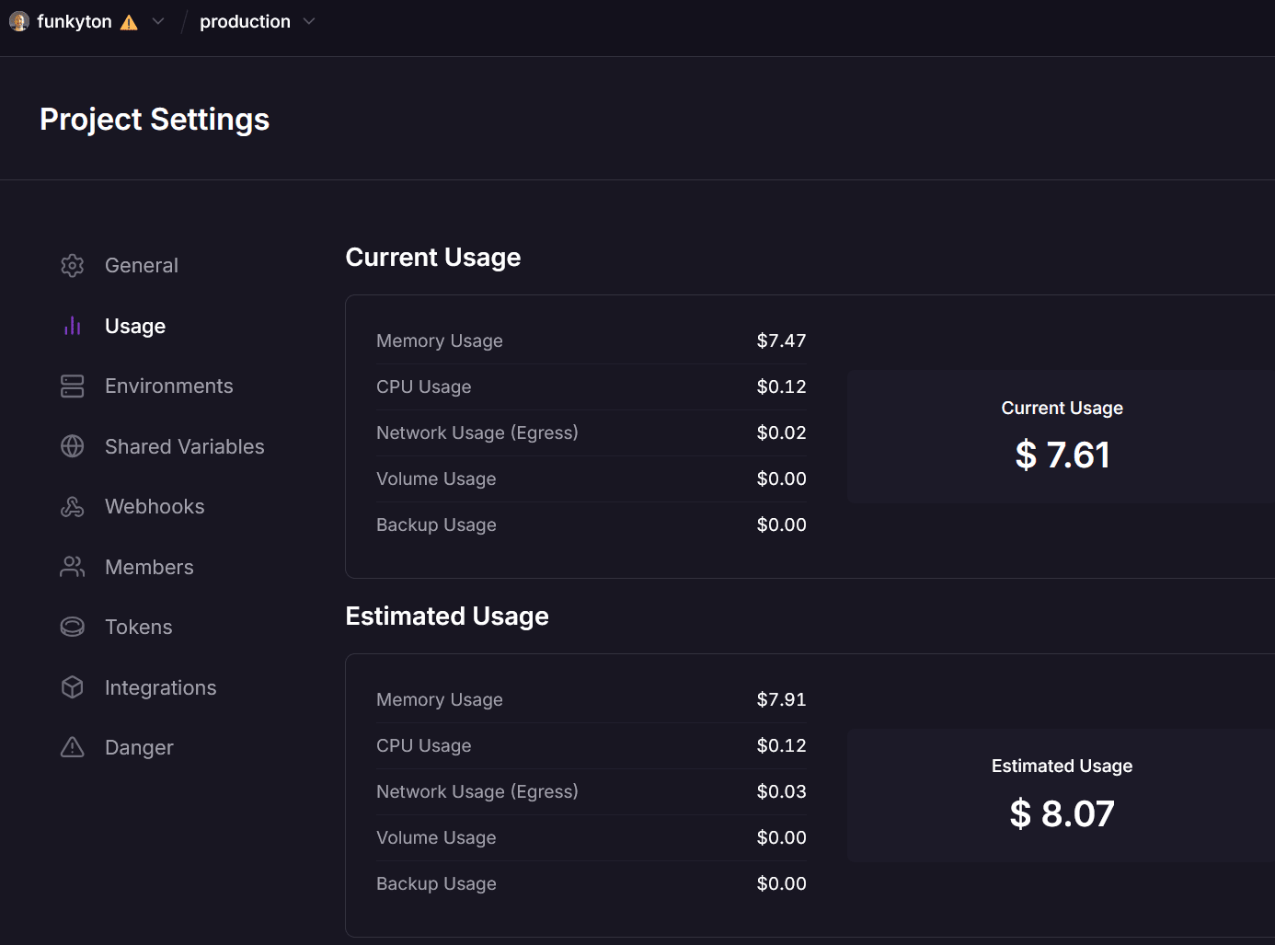
Task: Open the Shared Variables tab
Action: point(185,446)
